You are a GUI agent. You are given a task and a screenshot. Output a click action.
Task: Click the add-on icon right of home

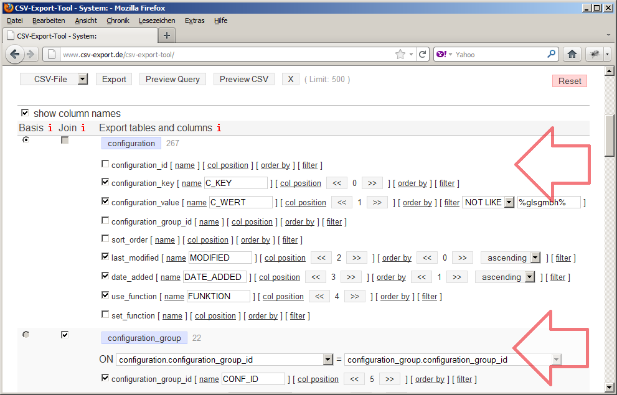coord(595,54)
